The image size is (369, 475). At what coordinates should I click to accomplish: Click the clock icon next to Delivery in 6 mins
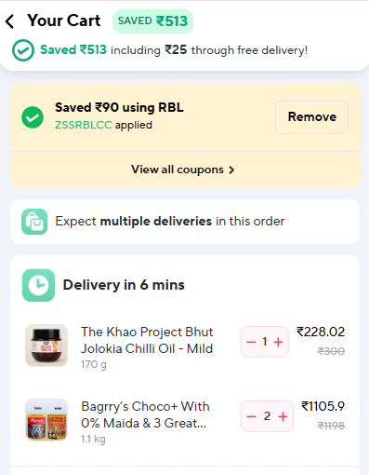pos(38,285)
